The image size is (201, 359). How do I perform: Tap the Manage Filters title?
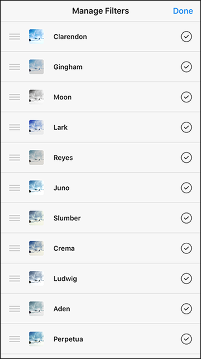100,11
